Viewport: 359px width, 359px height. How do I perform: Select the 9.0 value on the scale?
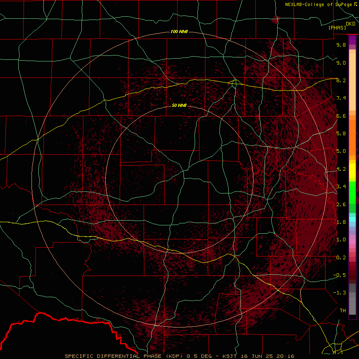pyautogui.click(x=341, y=63)
